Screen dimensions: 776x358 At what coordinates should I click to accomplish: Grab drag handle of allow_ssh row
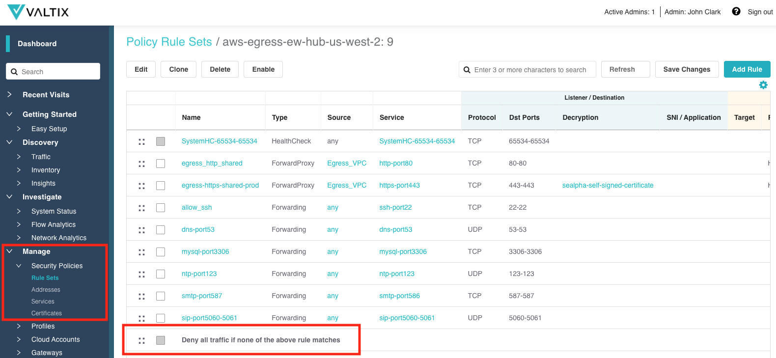(x=141, y=208)
